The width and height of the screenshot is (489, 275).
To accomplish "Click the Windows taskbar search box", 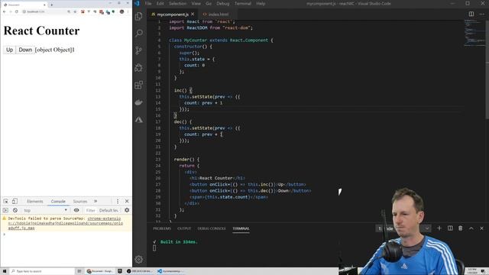I will tap(42, 271).
